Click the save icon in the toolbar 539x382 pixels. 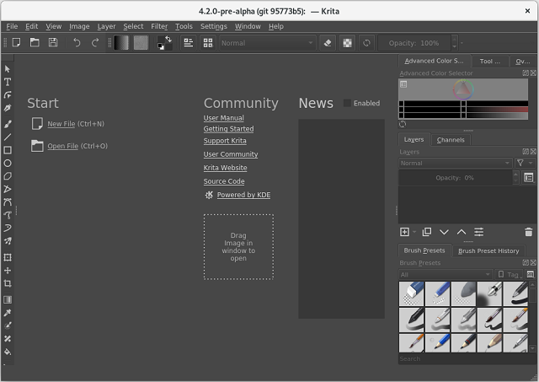[53, 43]
